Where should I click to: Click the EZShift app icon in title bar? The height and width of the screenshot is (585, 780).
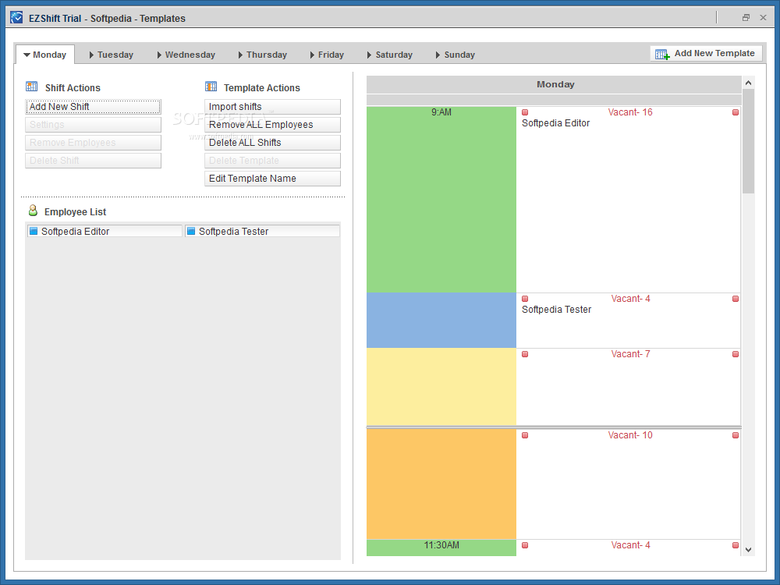click(16, 18)
